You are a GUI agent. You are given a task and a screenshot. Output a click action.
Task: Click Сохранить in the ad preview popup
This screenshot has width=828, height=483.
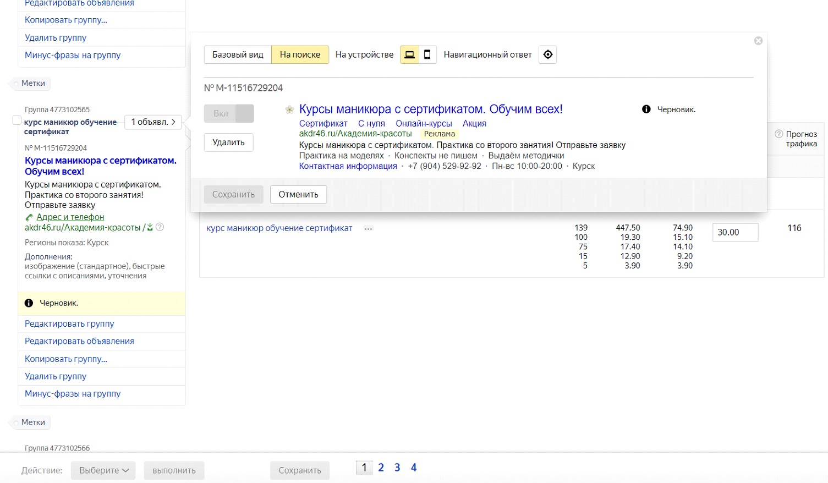[x=233, y=194]
